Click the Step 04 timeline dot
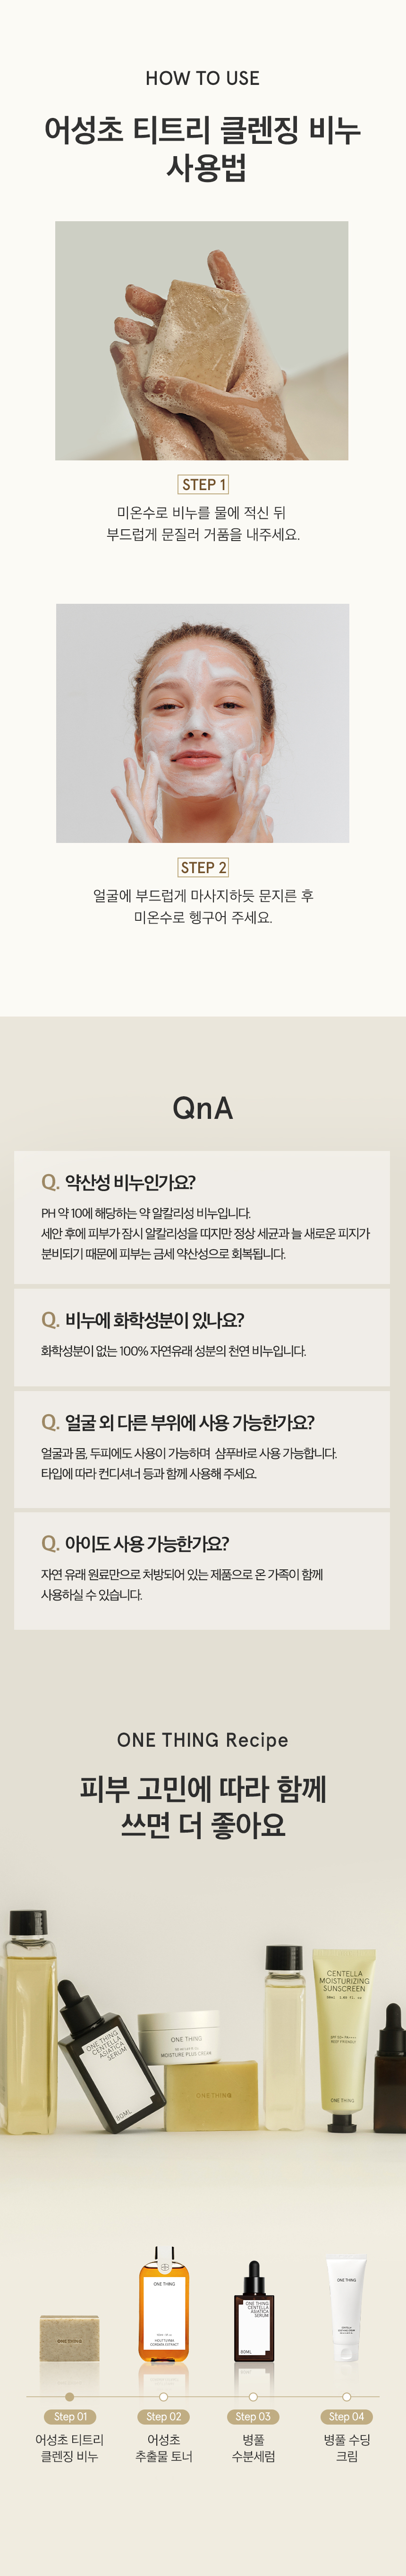This screenshot has width=406, height=2576. 346,2396
